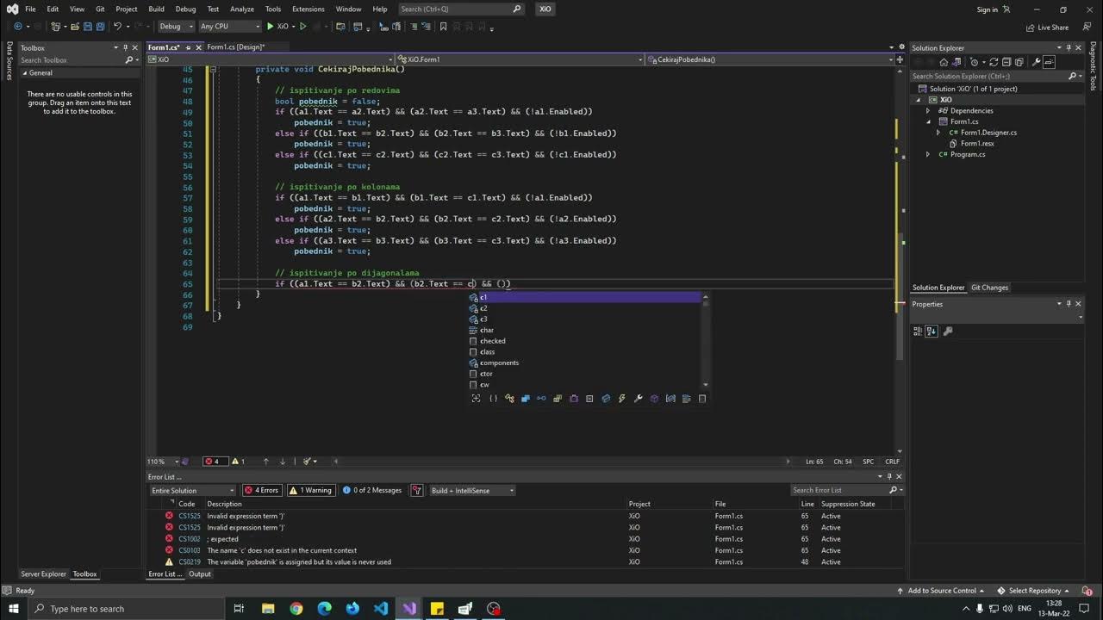
Task: Go to the next issue with down arrow
Action: click(x=282, y=462)
